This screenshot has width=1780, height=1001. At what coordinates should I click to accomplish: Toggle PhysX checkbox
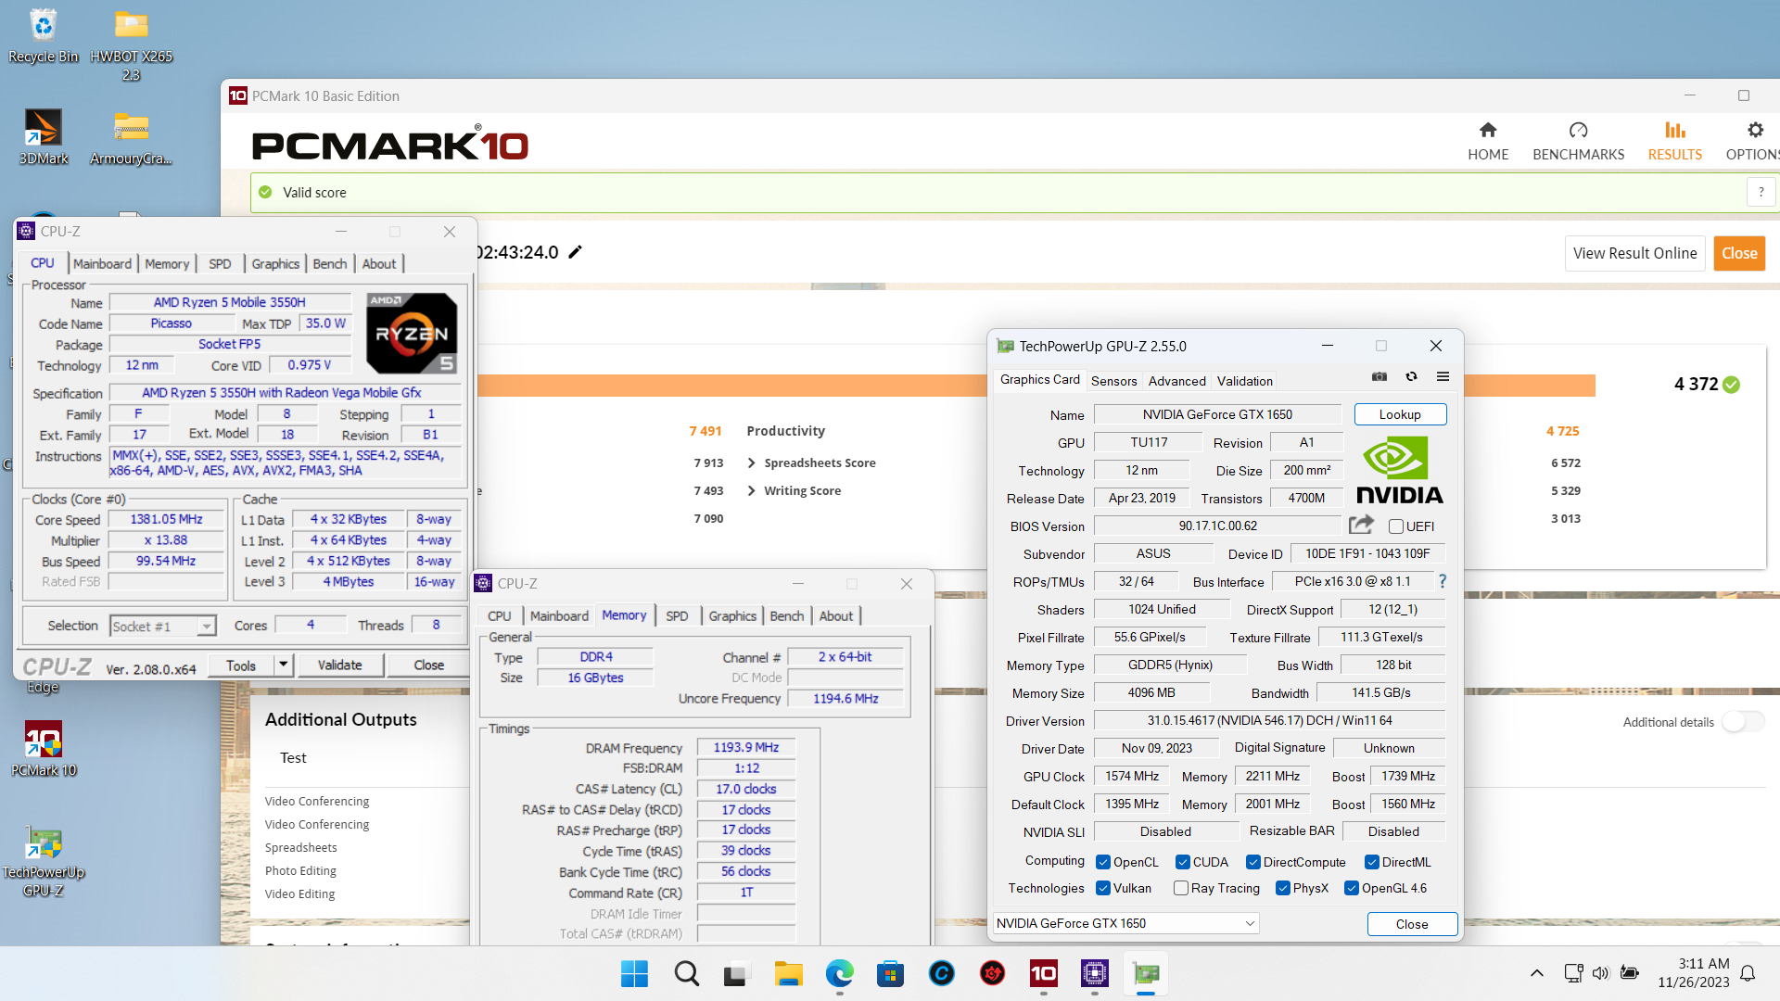pyautogui.click(x=1282, y=888)
